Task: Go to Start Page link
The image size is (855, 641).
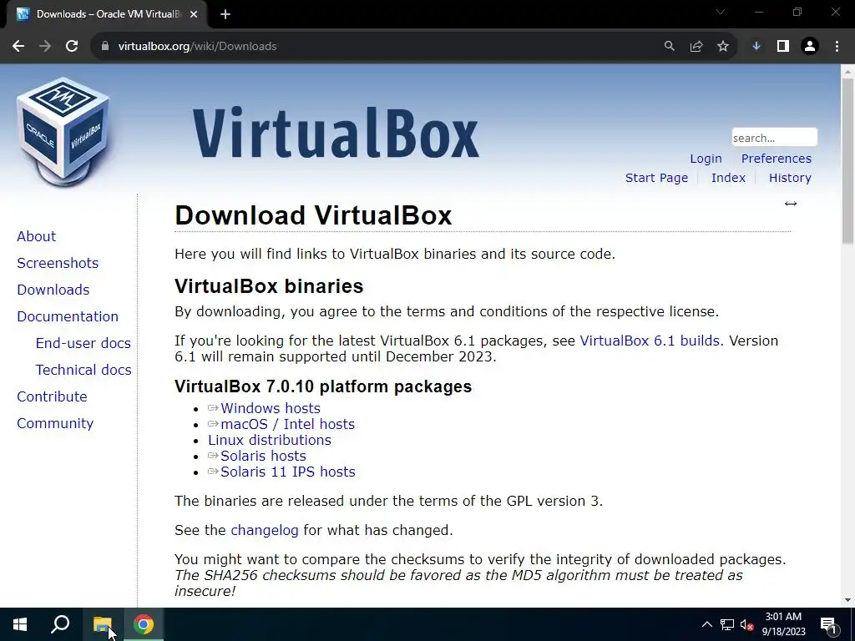Action: (x=656, y=178)
